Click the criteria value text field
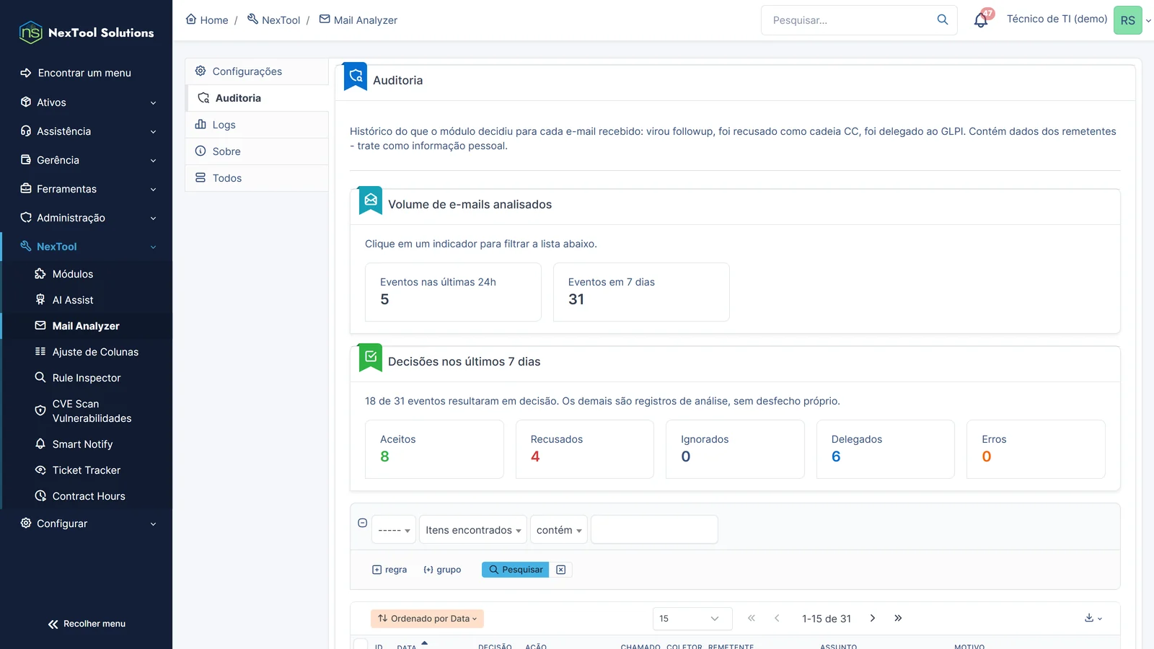 [654, 529]
